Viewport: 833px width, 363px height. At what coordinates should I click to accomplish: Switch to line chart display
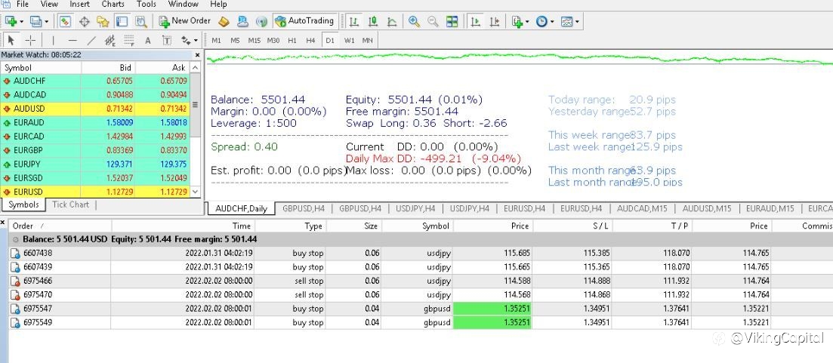(392, 21)
